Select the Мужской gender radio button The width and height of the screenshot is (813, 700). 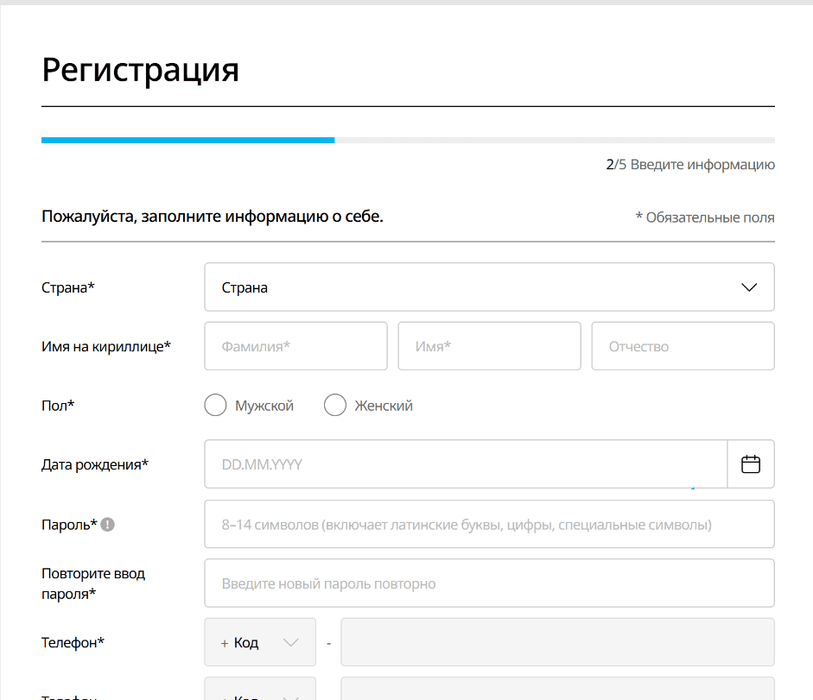[x=215, y=405]
